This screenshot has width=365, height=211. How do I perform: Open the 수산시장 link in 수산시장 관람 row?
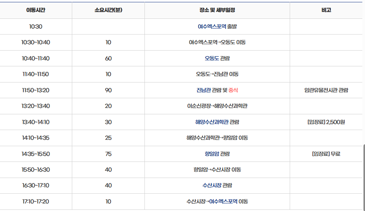(212, 185)
